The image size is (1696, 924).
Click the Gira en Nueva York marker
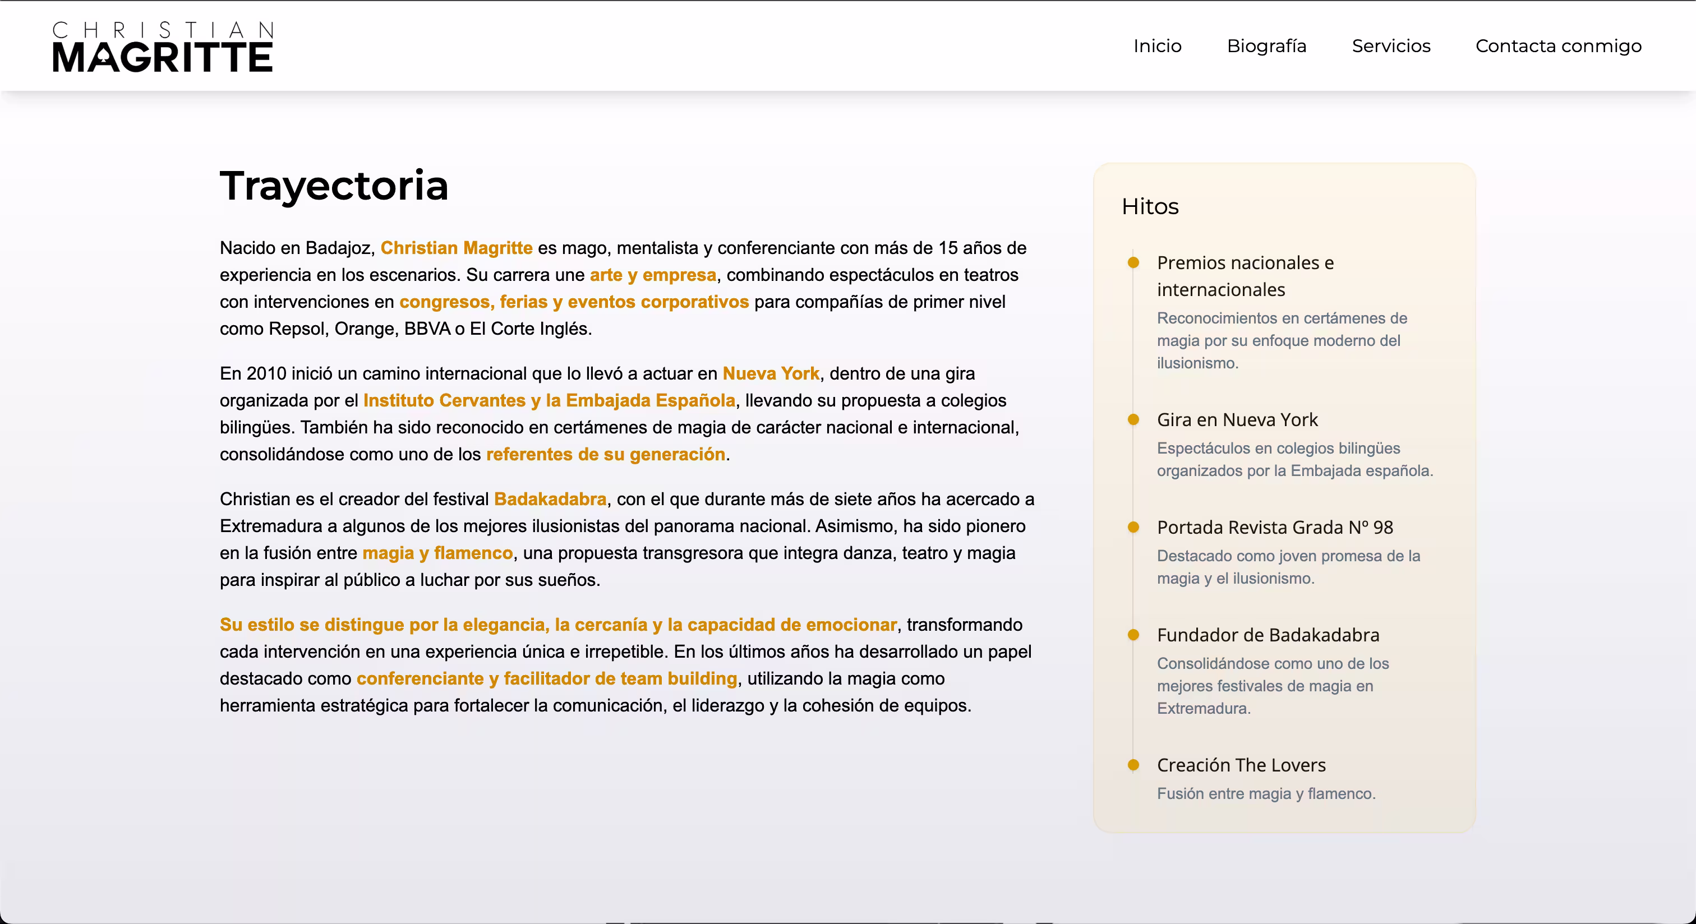point(1133,419)
